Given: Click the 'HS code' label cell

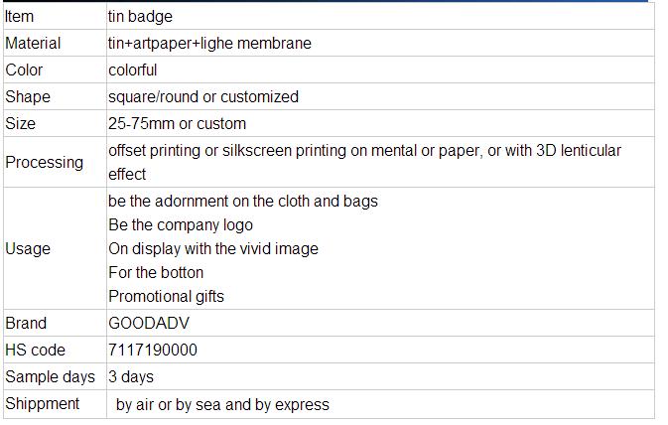Looking at the screenshot, I should (55, 350).
